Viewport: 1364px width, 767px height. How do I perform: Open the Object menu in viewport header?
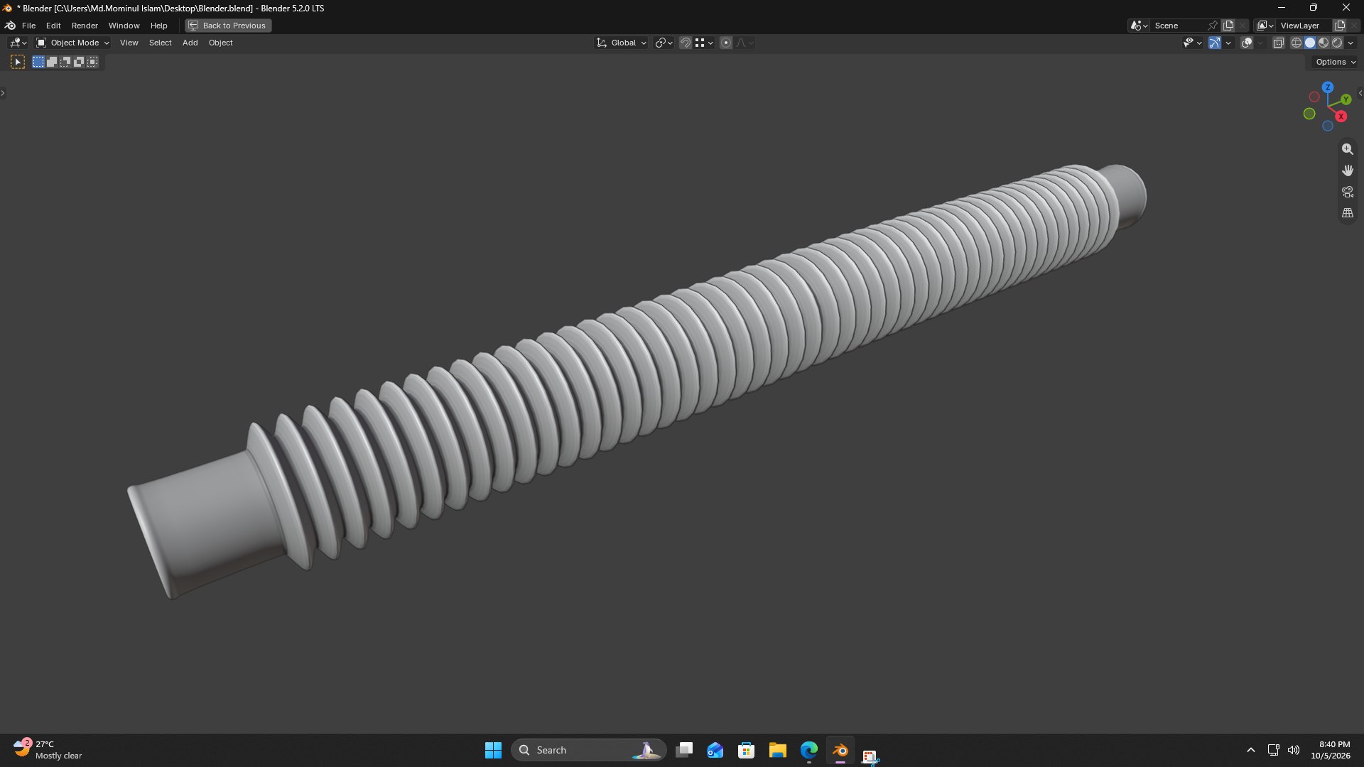[x=220, y=43]
